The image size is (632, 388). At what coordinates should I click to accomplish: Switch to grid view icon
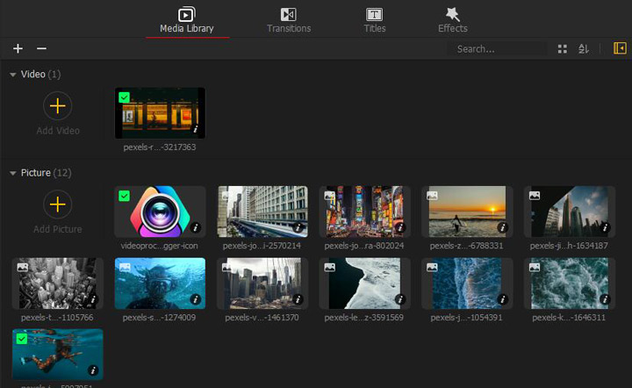tap(563, 49)
